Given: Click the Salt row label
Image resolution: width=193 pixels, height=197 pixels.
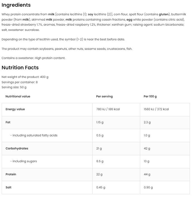Looking at the screenshot, I should pyautogui.click(x=8, y=188).
